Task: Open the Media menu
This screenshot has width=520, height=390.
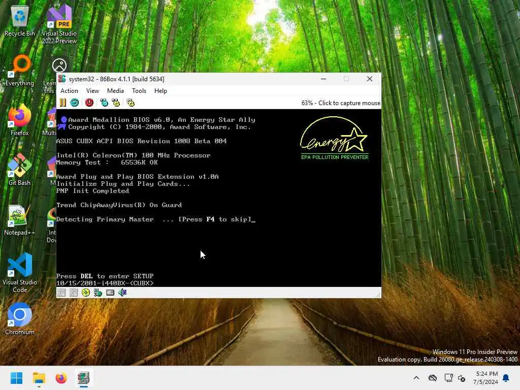Action: [115, 91]
